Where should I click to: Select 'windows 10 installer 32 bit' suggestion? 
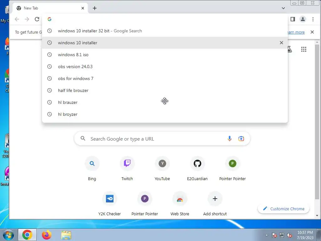[165, 31]
